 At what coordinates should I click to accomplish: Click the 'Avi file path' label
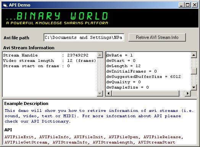click(16, 38)
